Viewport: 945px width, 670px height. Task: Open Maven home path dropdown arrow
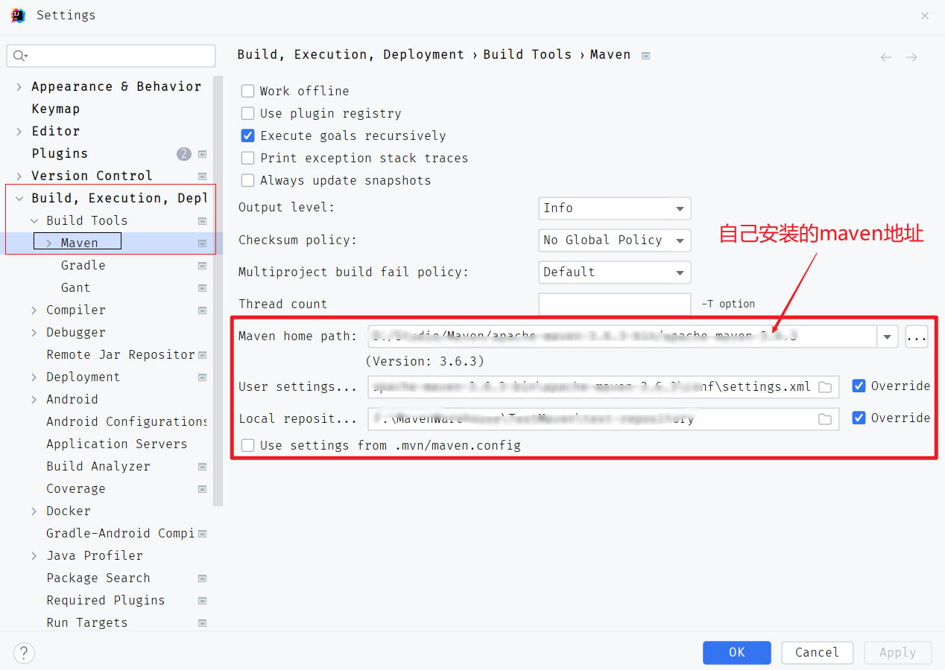(887, 336)
